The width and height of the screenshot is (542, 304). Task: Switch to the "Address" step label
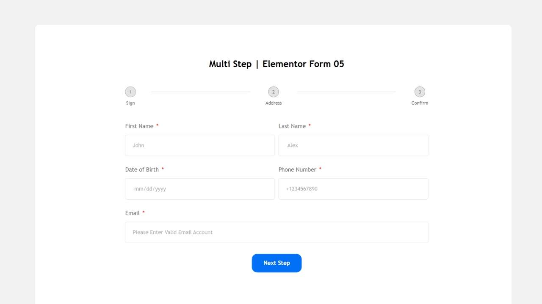274,103
